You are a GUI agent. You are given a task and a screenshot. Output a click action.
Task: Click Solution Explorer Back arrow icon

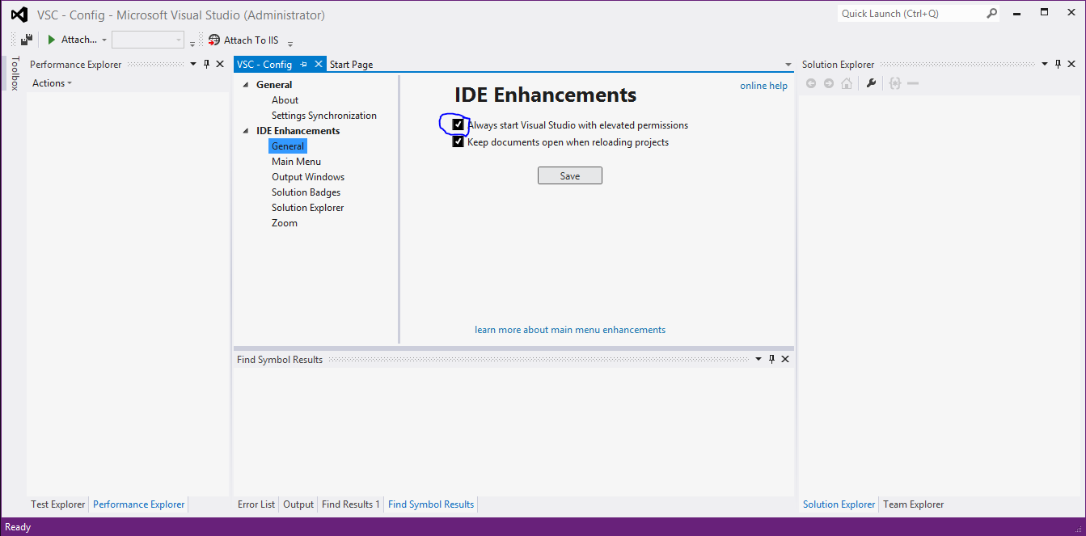pos(811,83)
